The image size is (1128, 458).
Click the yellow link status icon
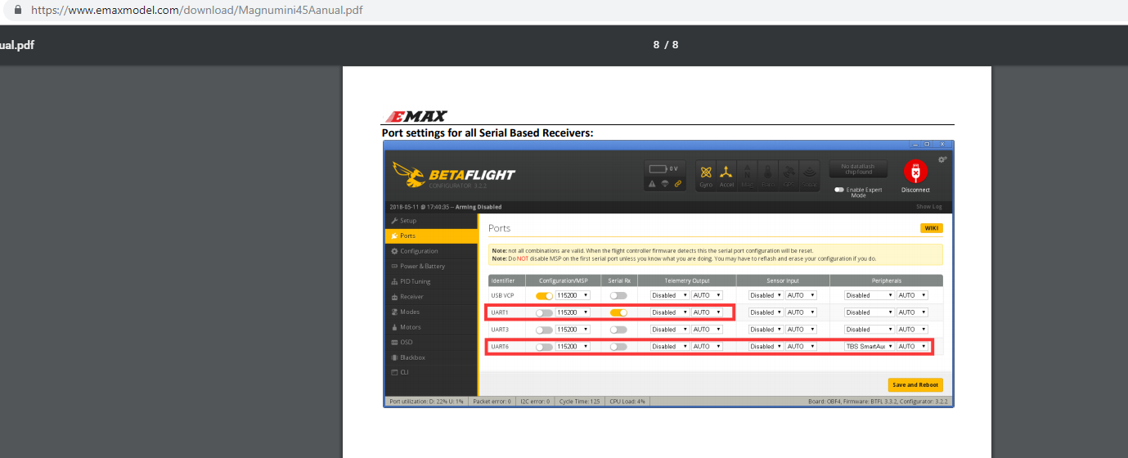(678, 184)
